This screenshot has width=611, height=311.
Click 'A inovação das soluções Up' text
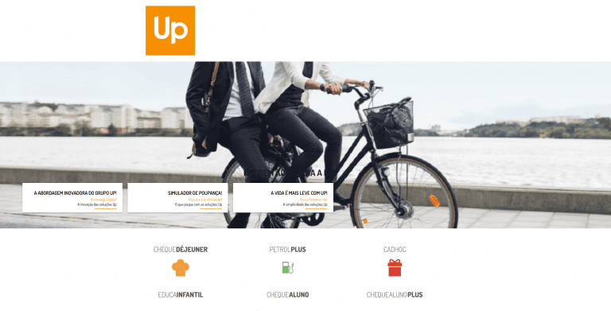(97, 204)
